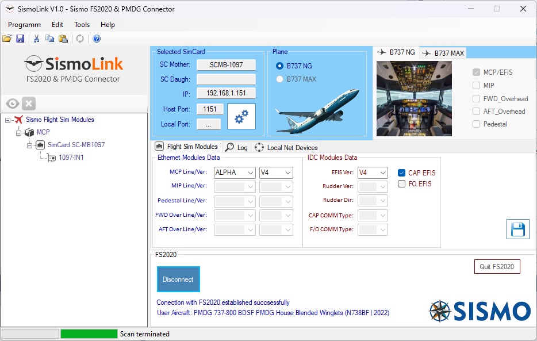Toggle the MCP/EFIS checkbox
Screen dimensions: 537x341
pyautogui.click(x=476, y=72)
